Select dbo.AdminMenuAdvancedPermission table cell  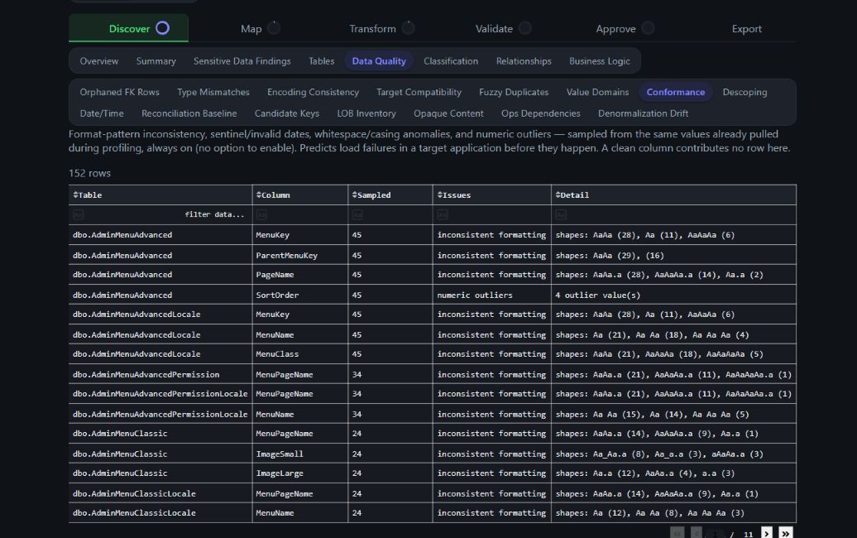(x=160, y=374)
